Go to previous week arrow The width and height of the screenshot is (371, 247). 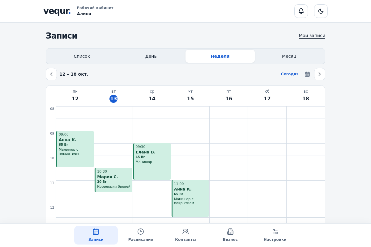click(x=51, y=74)
